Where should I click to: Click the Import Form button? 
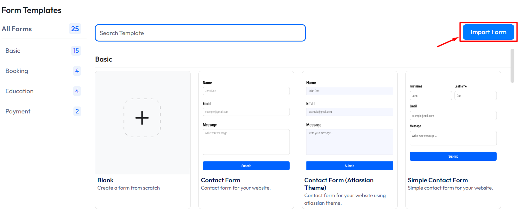488,32
